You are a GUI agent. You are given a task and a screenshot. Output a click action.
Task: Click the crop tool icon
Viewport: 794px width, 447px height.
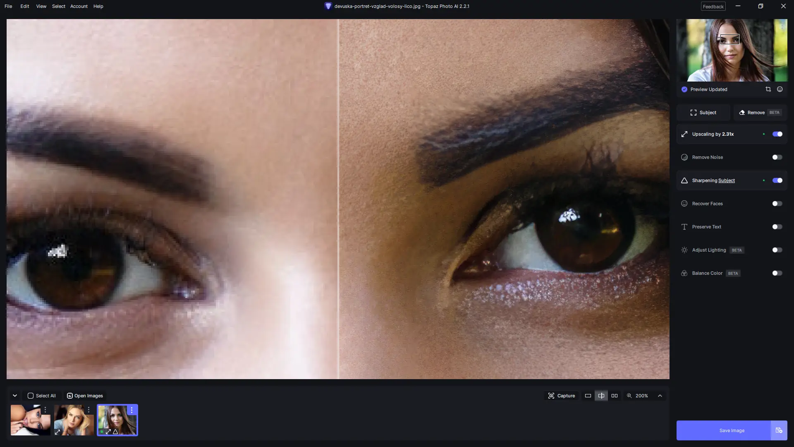(768, 89)
